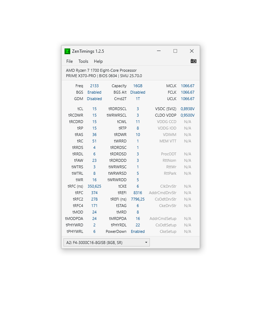Open the File menu
257x310 pixels.
point(70,61)
